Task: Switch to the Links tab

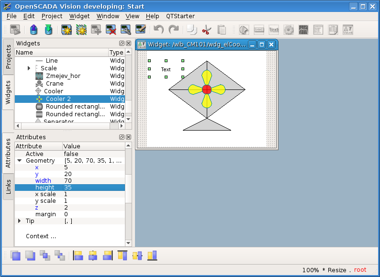Action: [8, 187]
